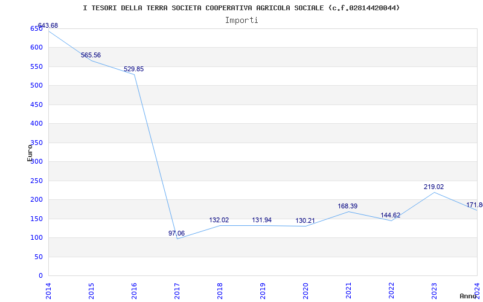Click the 550 y-axis tick label
Viewport: 483px width, 302px height.
tap(36, 66)
